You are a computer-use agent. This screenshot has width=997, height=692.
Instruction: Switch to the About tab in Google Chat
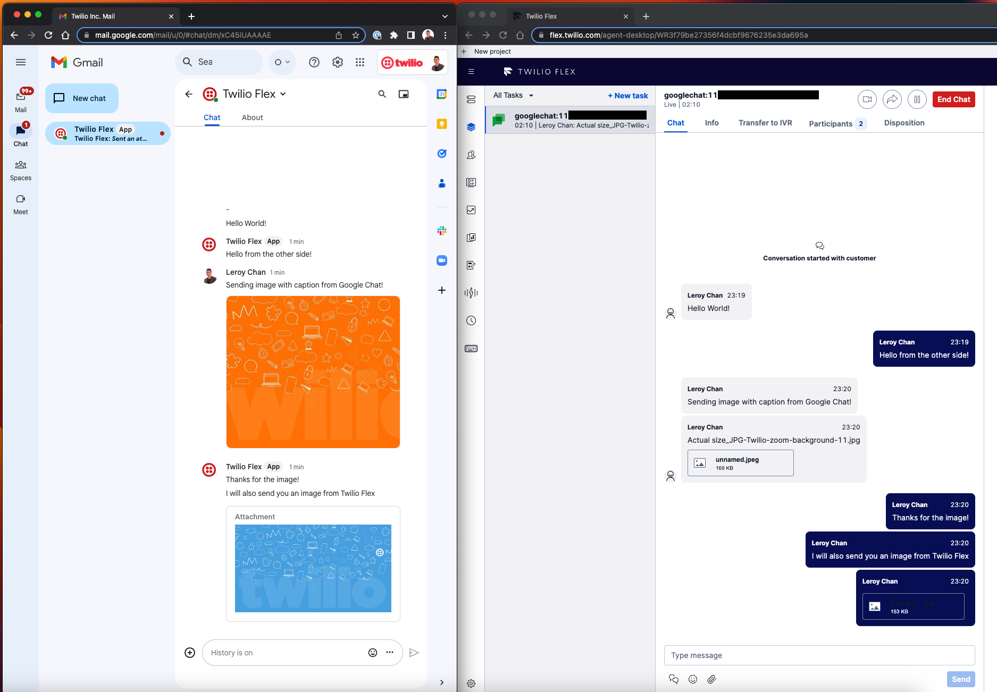pos(252,117)
